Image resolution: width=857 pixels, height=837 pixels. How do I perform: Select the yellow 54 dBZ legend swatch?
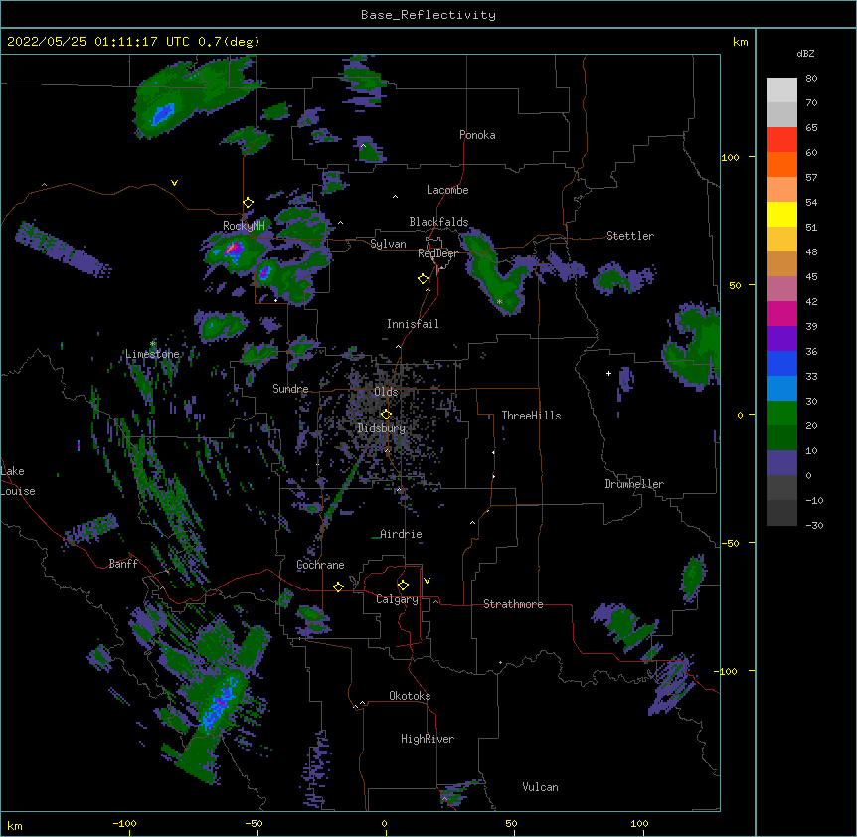(x=781, y=214)
